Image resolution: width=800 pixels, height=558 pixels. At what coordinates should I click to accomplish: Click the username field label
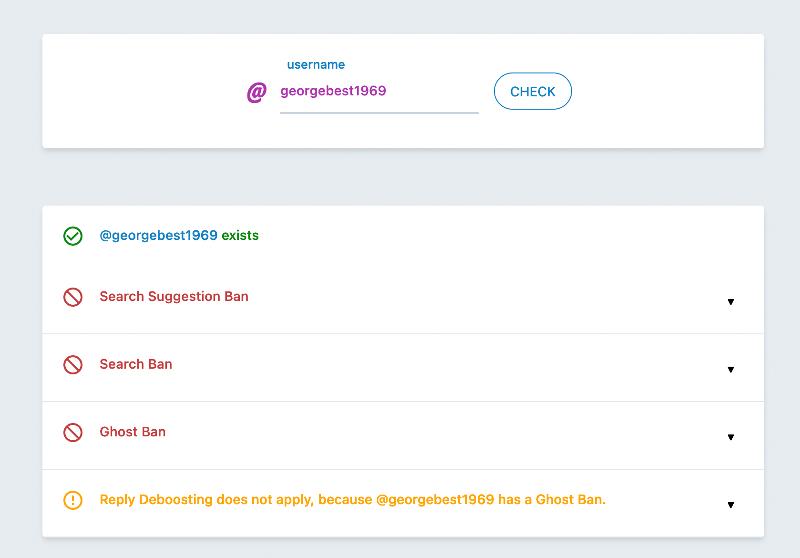(316, 65)
